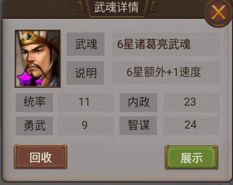Select the 智谋 stat label
This screenshot has width=233, height=185.
(138, 125)
